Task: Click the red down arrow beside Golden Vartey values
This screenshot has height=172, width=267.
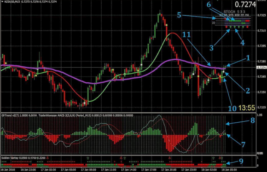Action: click(x=47, y=158)
